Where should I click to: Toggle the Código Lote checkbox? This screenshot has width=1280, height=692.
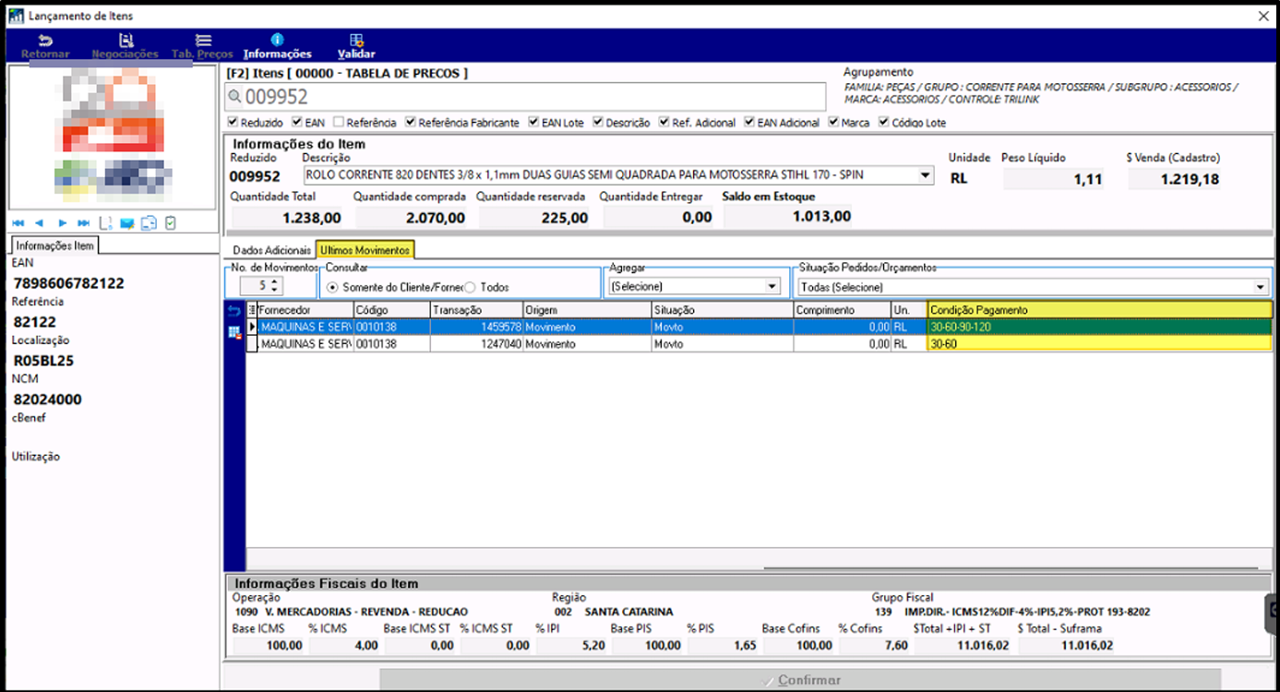pyautogui.click(x=884, y=122)
